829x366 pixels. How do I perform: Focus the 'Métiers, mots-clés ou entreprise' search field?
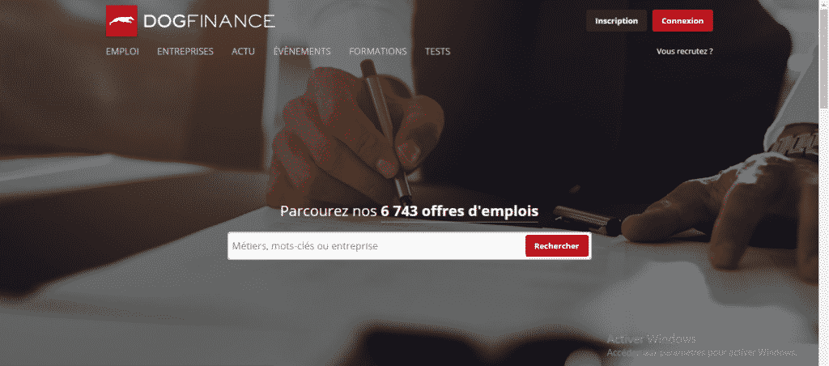point(376,246)
